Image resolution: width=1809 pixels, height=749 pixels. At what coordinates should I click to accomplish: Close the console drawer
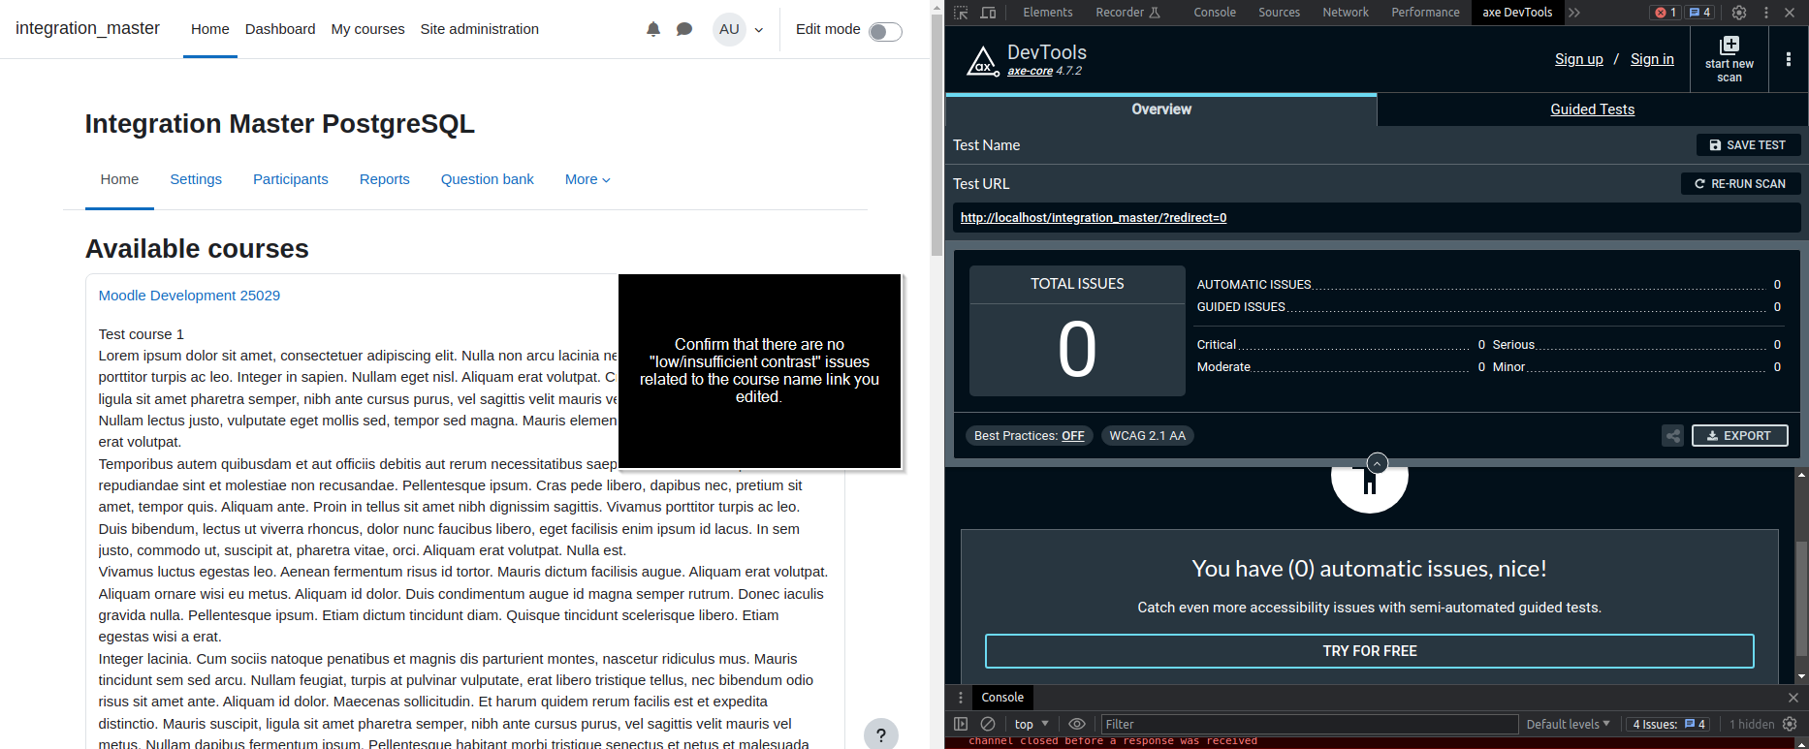pos(1793,698)
